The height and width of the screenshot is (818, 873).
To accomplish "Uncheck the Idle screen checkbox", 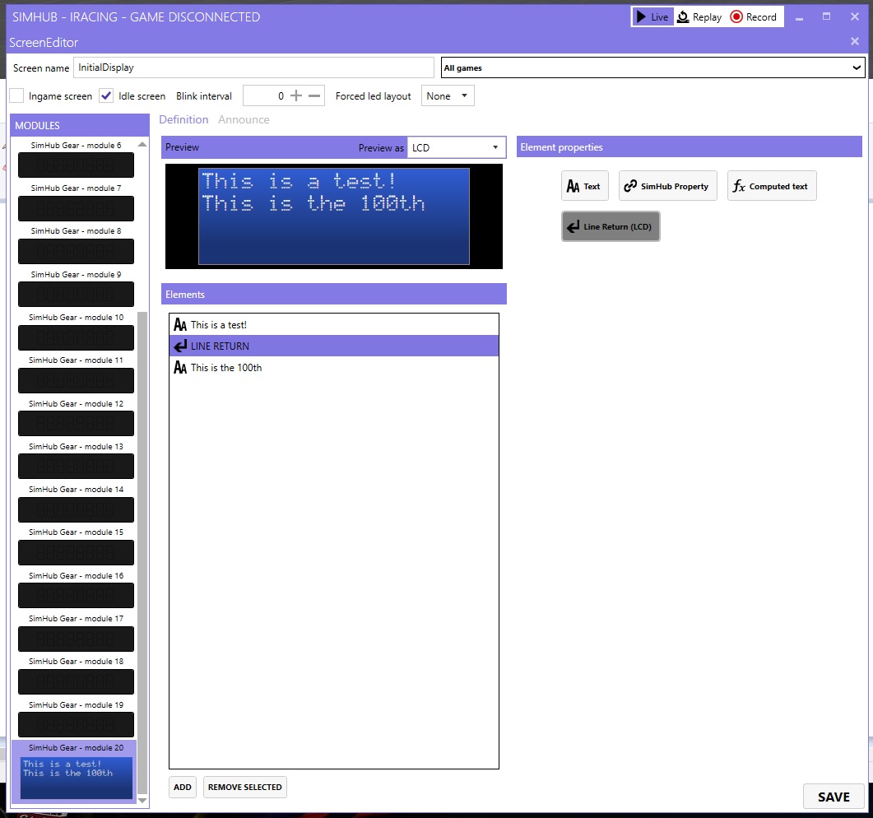I will click(106, 95).
